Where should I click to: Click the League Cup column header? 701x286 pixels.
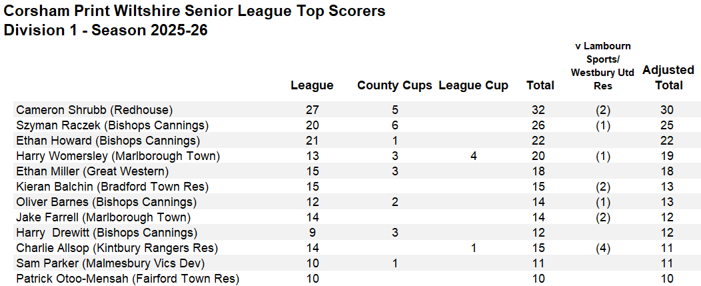click(x=474, y=85)
